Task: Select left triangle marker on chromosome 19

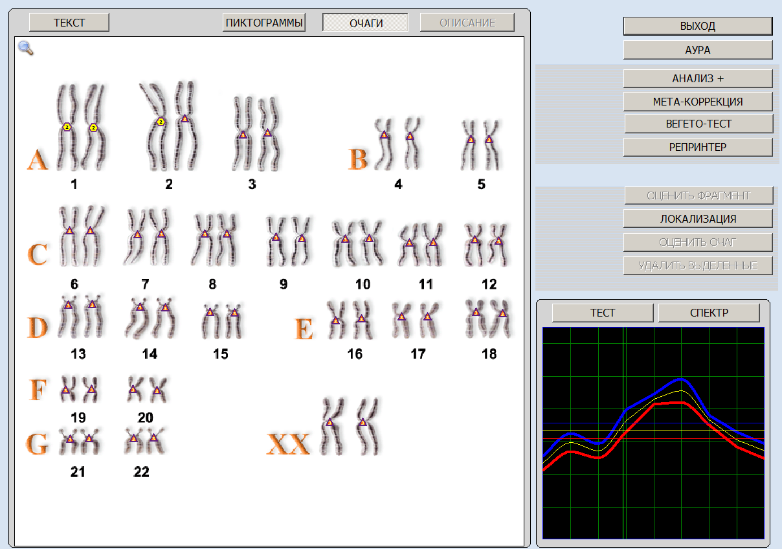Action: click(65, 390)
